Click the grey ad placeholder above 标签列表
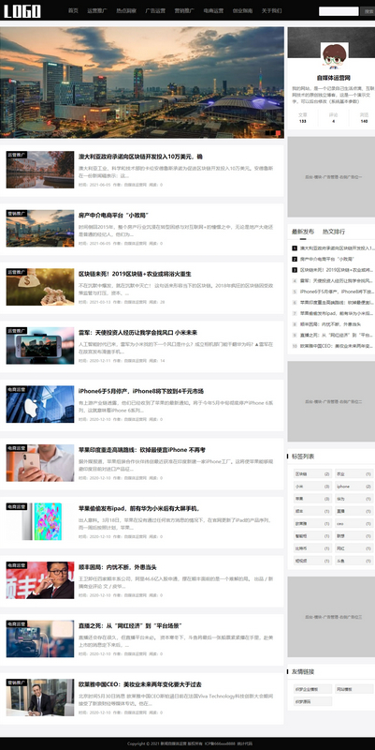This screenshot has height=750, width=375. [x=331, y=401]
